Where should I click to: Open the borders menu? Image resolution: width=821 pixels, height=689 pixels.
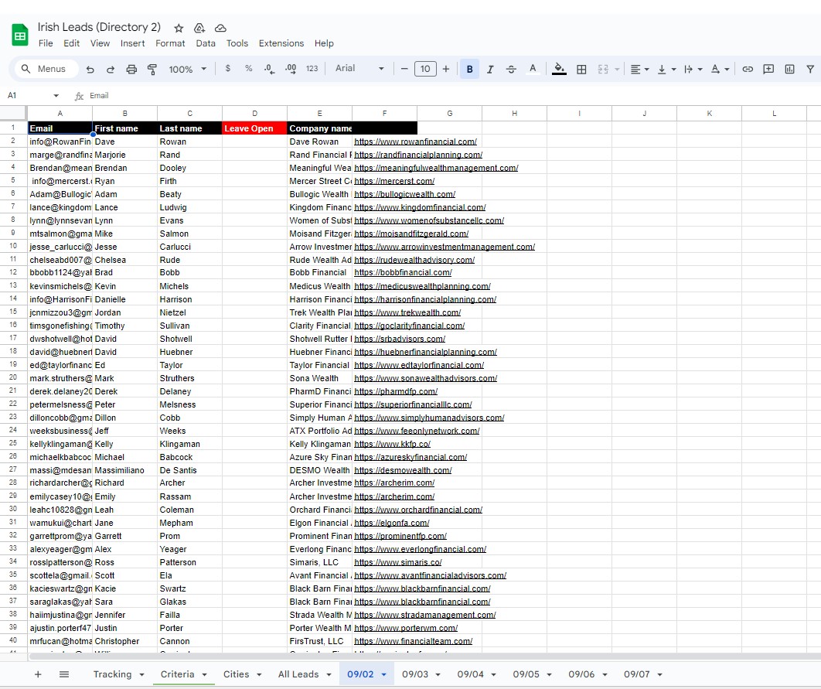coord(581,69)
